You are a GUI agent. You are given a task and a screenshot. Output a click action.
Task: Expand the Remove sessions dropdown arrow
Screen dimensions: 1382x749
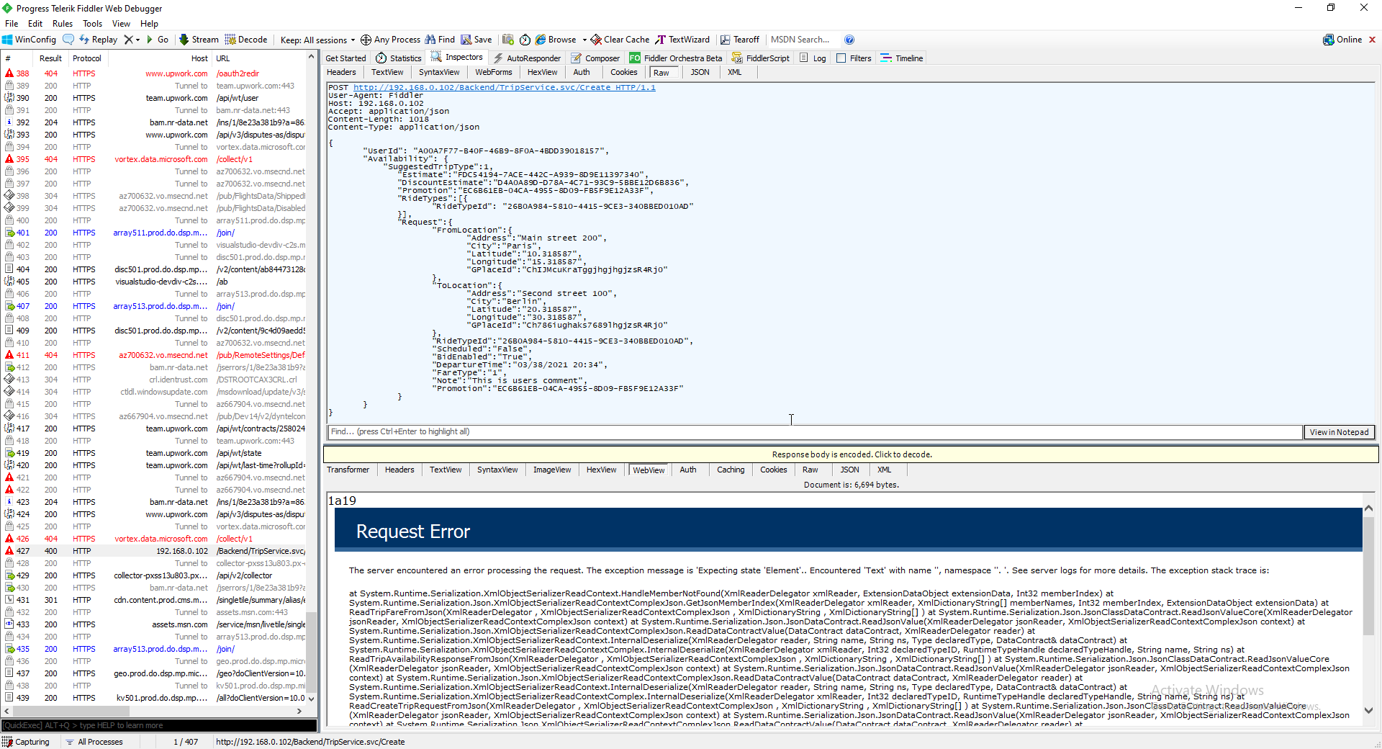[x=137, y=40]
